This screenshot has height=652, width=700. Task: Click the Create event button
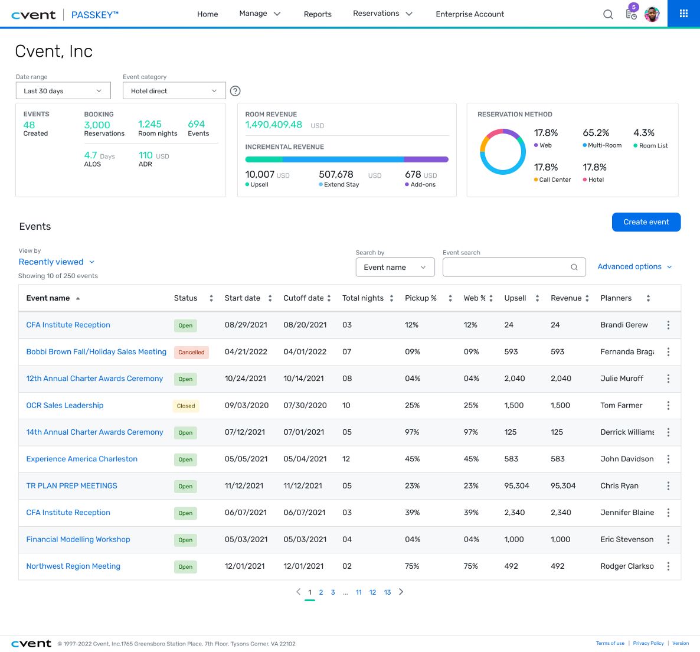(x=646, y=222)
